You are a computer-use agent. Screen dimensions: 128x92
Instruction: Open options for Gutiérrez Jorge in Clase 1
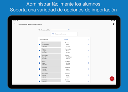tap(88, 75)
